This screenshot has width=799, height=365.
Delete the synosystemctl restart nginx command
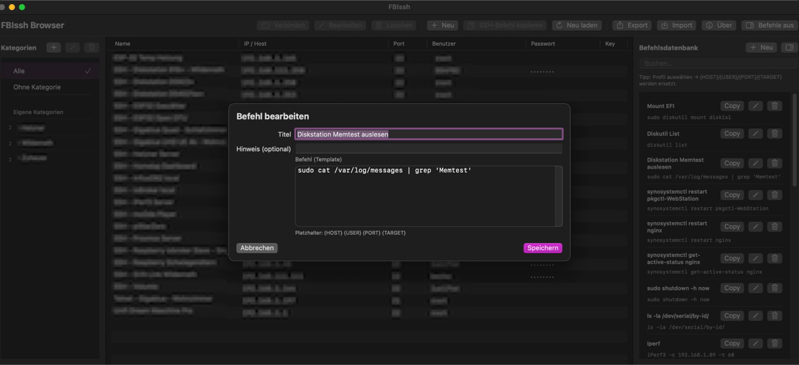[x=774, y=227]
